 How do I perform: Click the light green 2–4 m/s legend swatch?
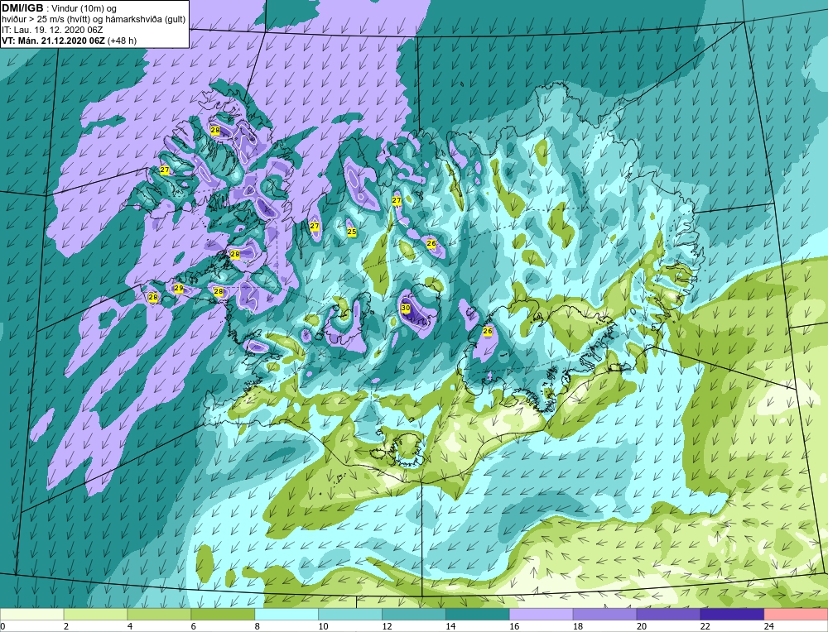click(95, 615)
